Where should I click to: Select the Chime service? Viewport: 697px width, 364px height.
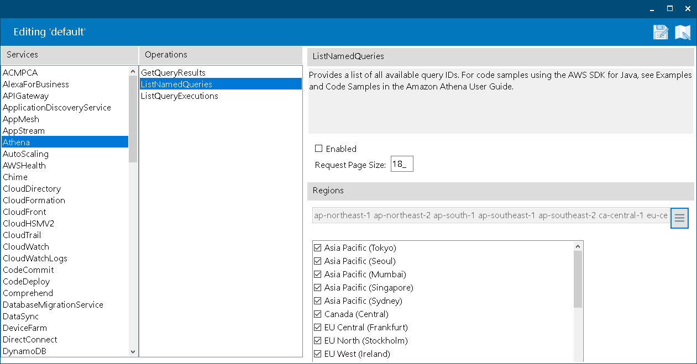(65, 177)
